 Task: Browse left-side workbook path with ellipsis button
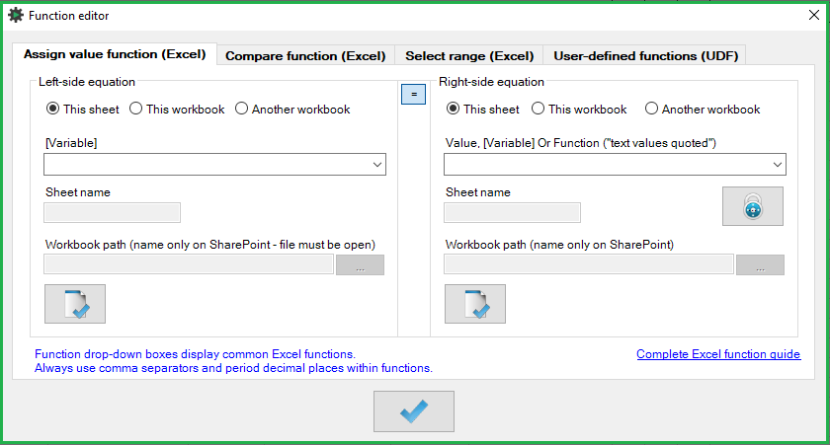360,264
